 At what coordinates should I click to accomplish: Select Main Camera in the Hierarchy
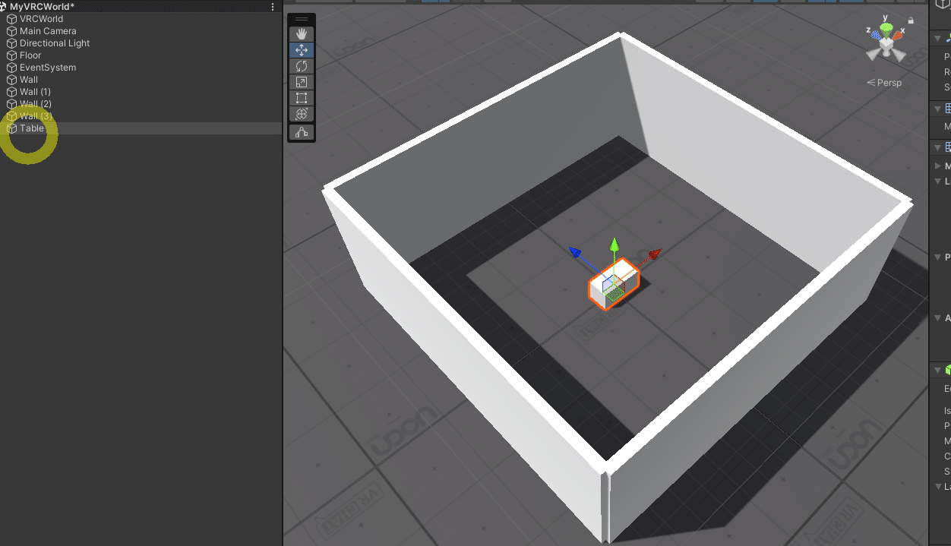click(x=141, y=31)
